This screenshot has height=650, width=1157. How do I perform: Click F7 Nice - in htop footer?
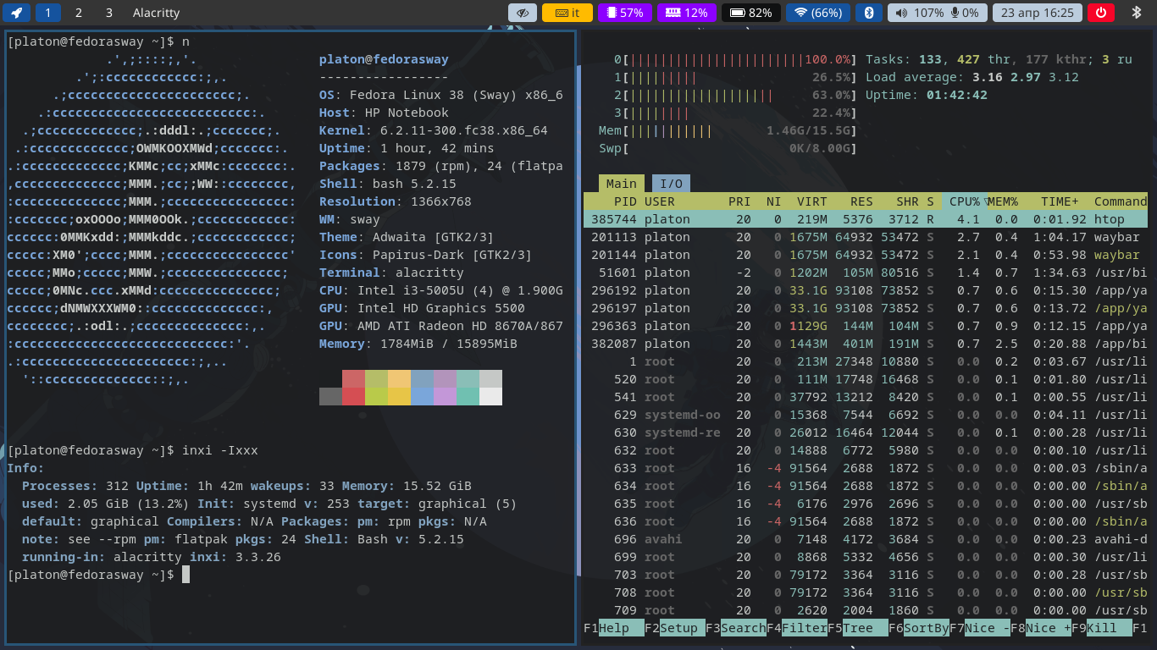[980, 628]
